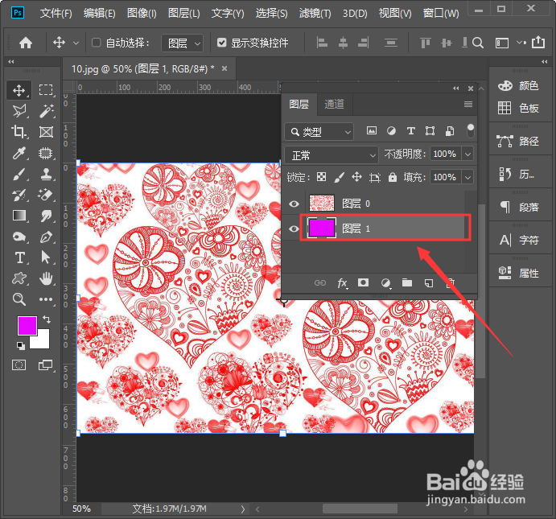Add a layer style with fx icon

[342, 283]
